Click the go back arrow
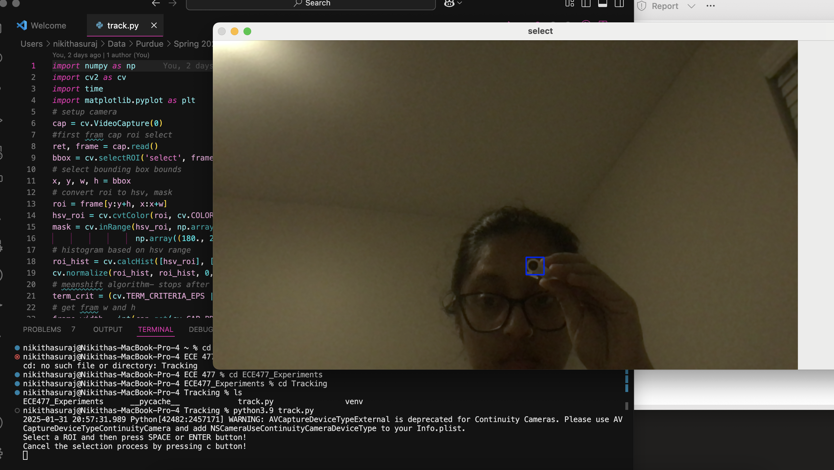834x470 pixels. click(x=156, y=3)
